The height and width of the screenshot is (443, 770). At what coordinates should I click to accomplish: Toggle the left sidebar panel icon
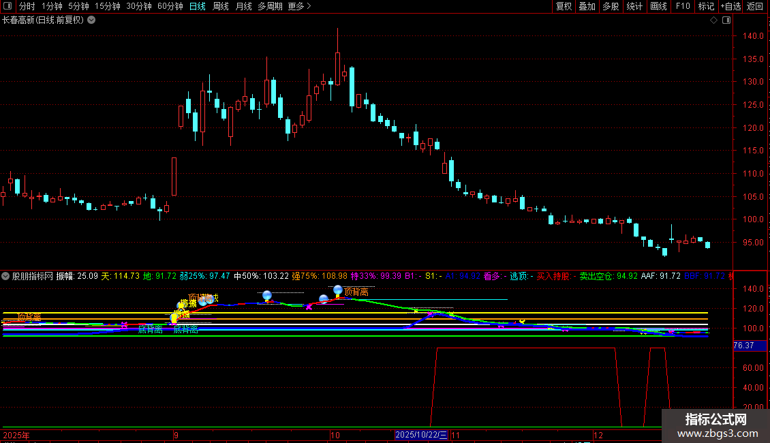point(7,6)
